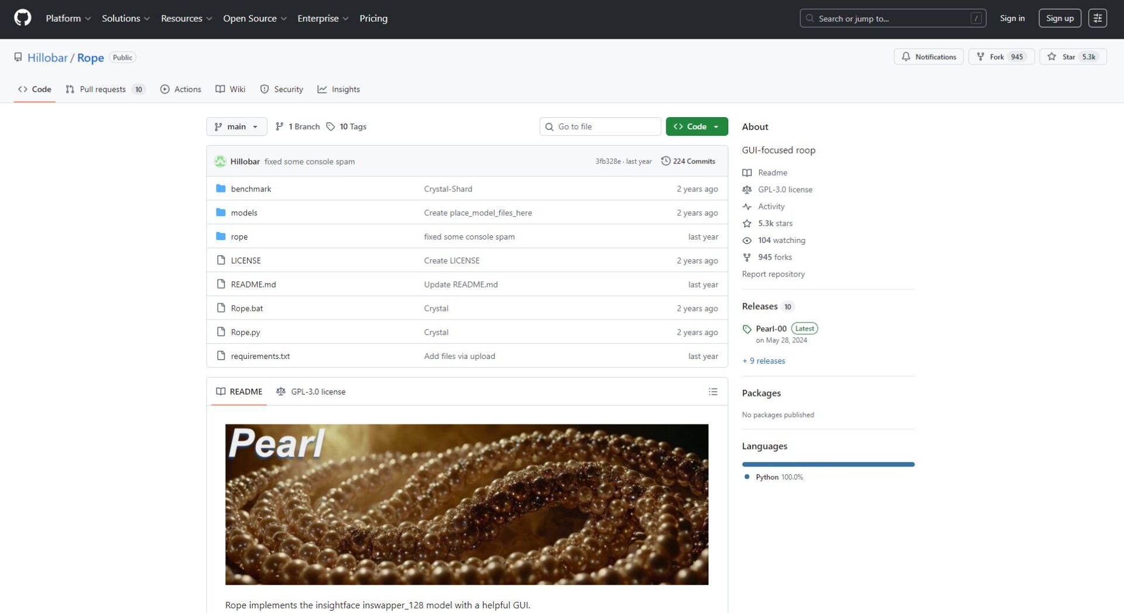The width and height of the screenshot is (1124, 613).
Task: Expand the Platform menu in header
Action: click(x=68, y=18)
